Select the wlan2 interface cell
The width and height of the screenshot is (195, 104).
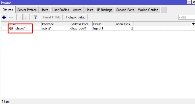(55, 28)
